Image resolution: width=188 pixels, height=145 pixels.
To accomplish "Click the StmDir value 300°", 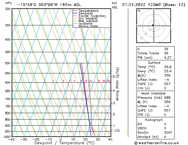I will [168, 132].
